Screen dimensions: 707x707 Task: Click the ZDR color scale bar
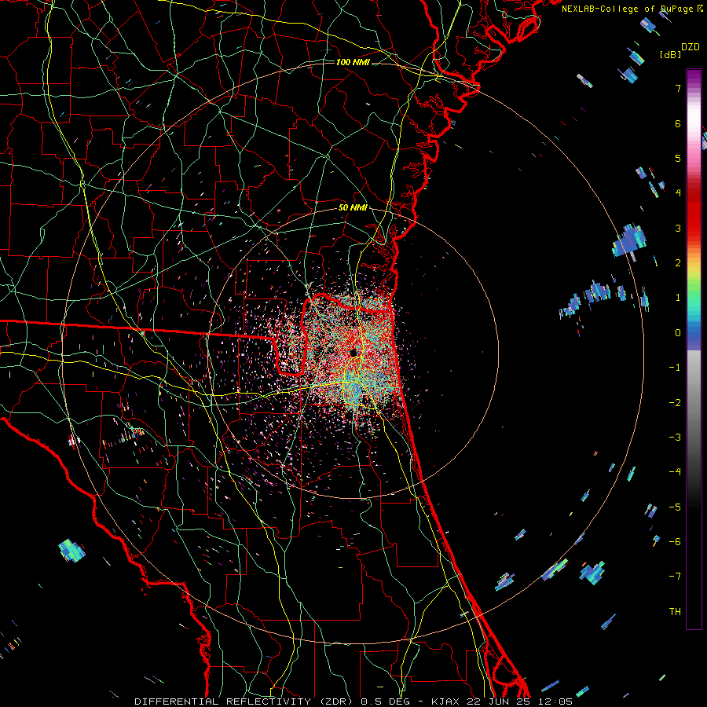694,349
